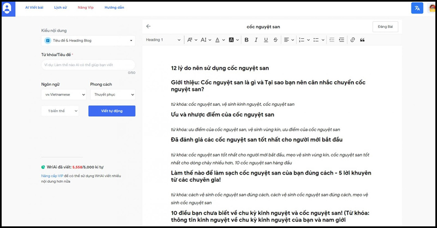The image size is (437, 228).
Task: Click the WriAi đã viết character counter
Action: 75,167
